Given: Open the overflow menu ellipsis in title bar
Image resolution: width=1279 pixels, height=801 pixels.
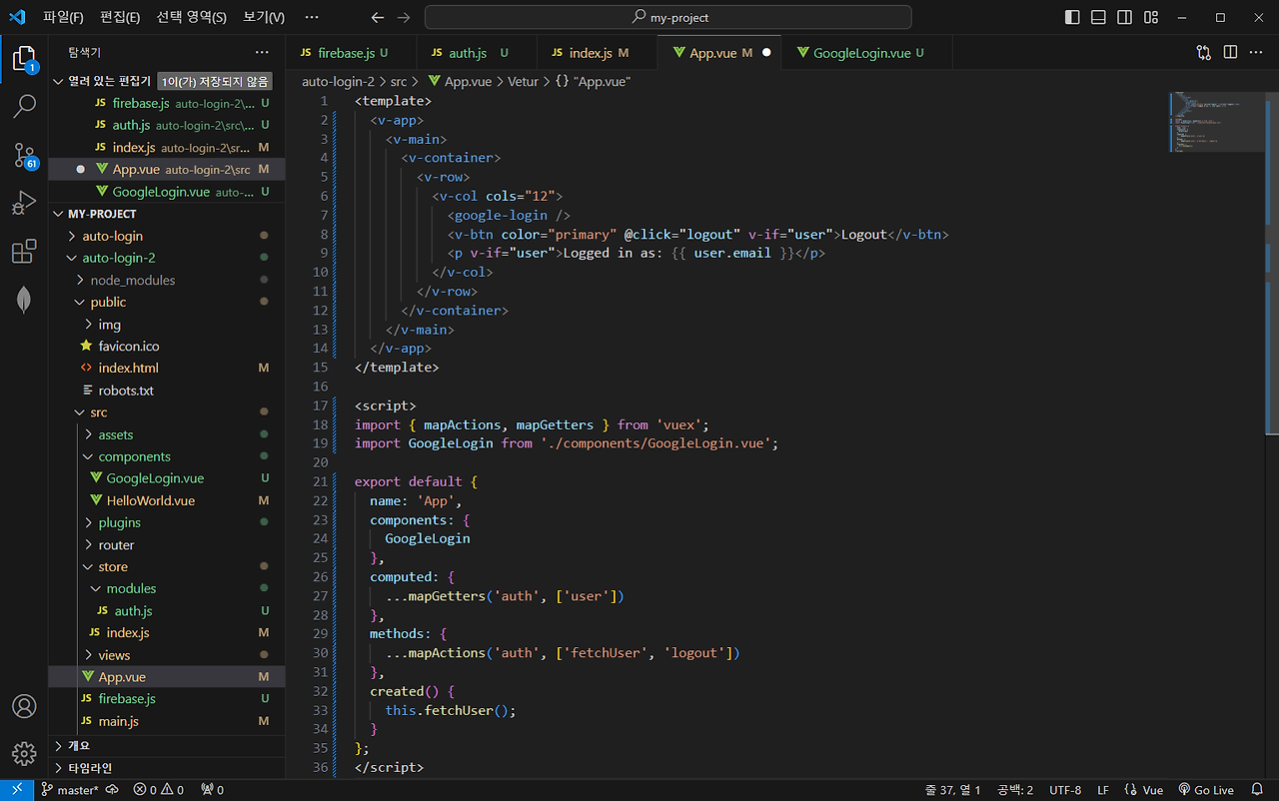Looking at the screenshot, I should click(x=312, y=17).
